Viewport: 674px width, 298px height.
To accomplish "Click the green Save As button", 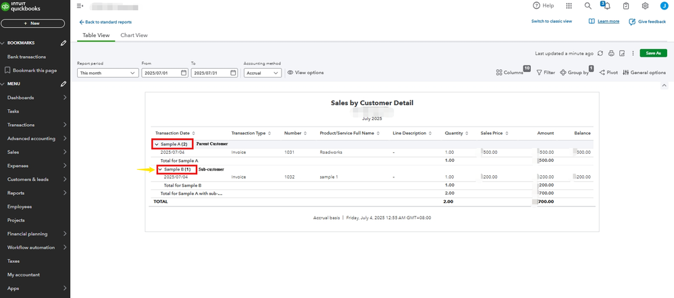I will tap(653, 53).
